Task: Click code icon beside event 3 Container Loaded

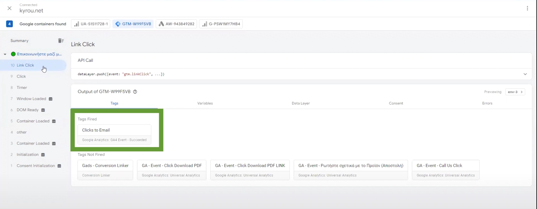Action: pyautogui.click(x=54, y=143)
